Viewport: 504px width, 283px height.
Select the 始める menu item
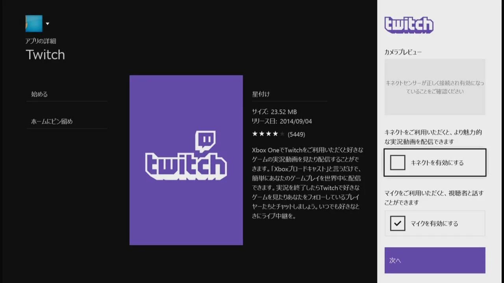coord(67,94)
